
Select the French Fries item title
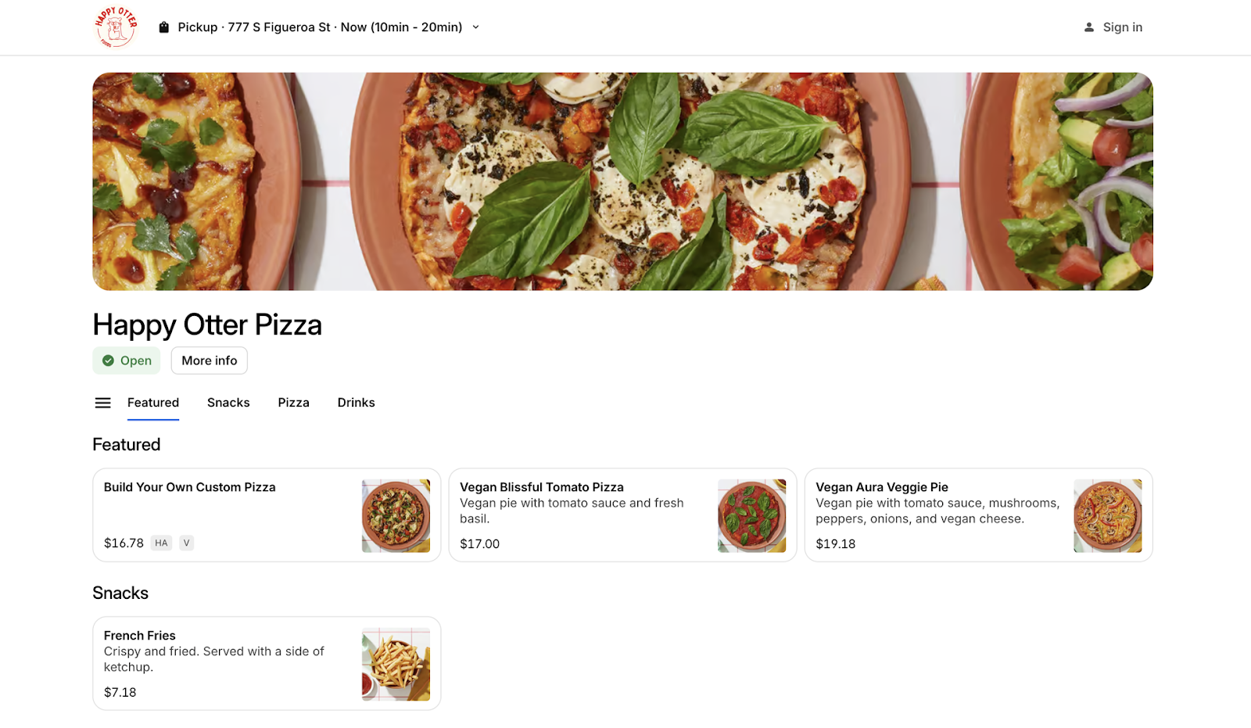click(140, 636)
